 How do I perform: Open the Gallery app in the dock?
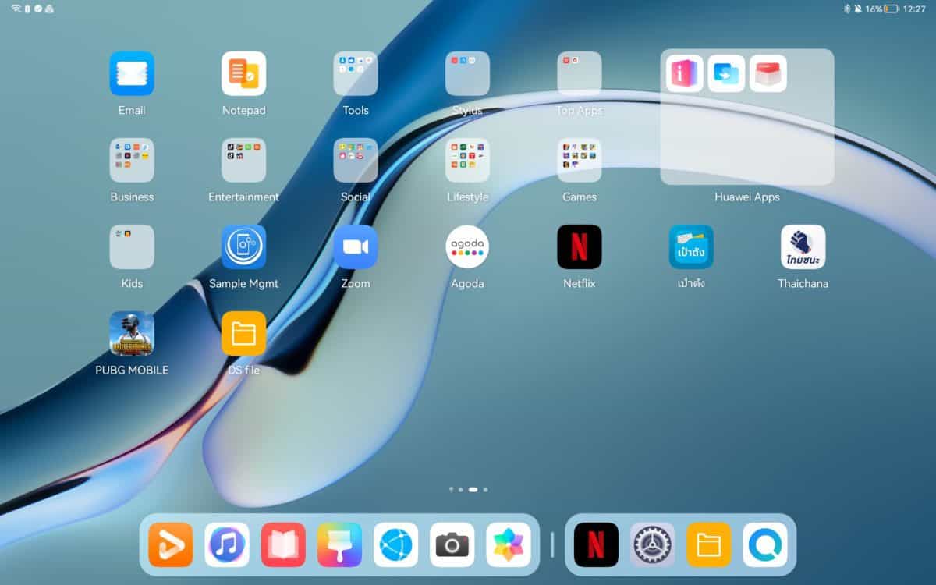point(509,544)
